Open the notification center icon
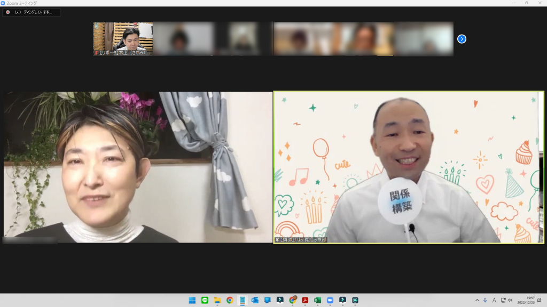The height and width of the screenshot is (307, 547). [x=540, y=300]
